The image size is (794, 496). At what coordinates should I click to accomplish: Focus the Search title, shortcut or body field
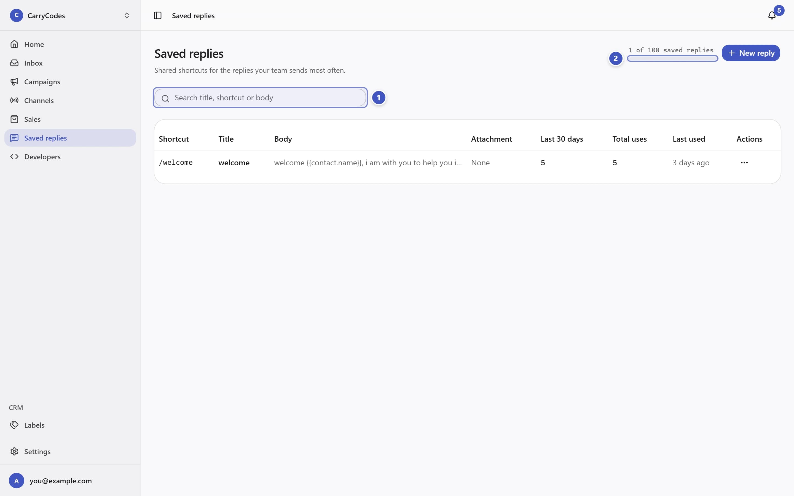coord(260,98)
